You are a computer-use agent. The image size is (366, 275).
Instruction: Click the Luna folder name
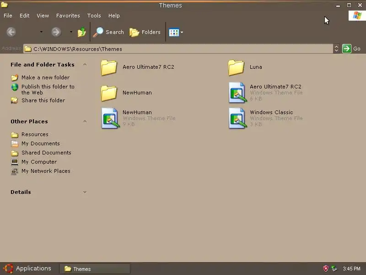click(x=256, y=67)
